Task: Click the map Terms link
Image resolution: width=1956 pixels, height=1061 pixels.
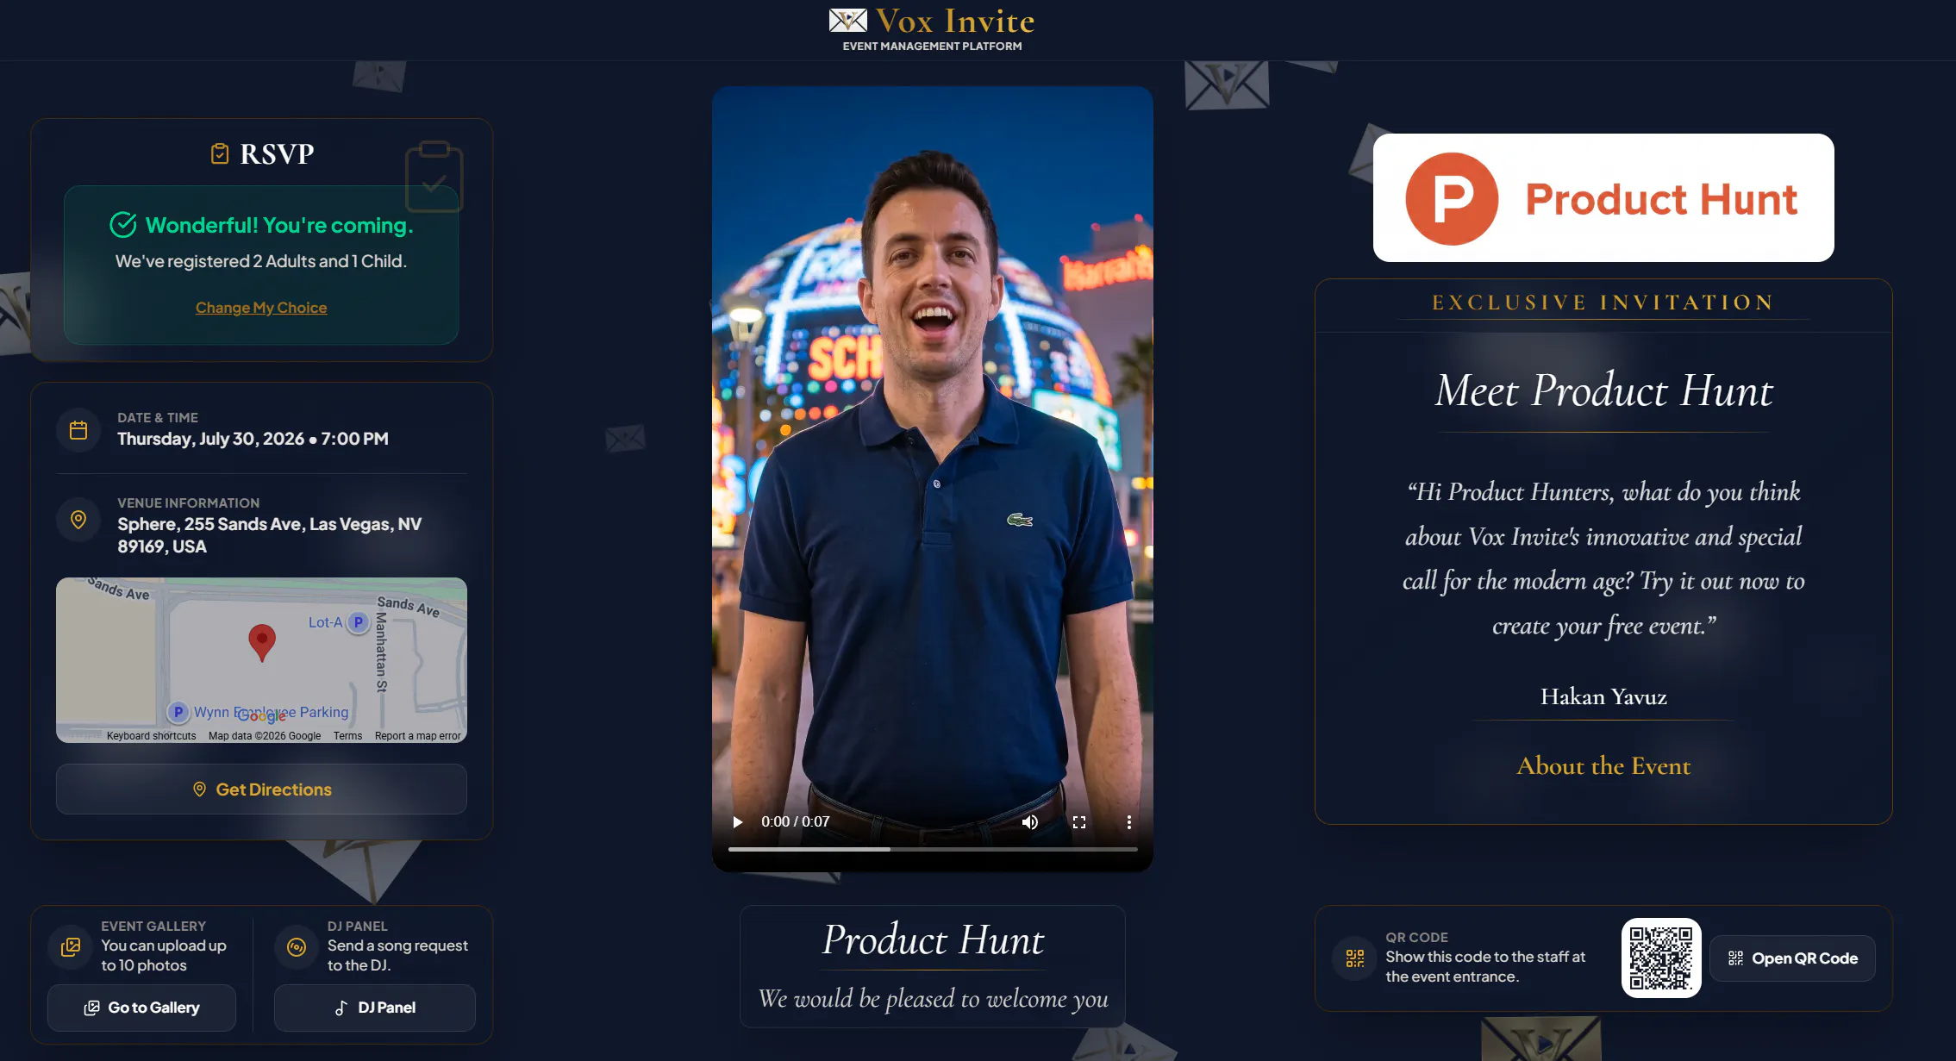Action: point(347,736)
